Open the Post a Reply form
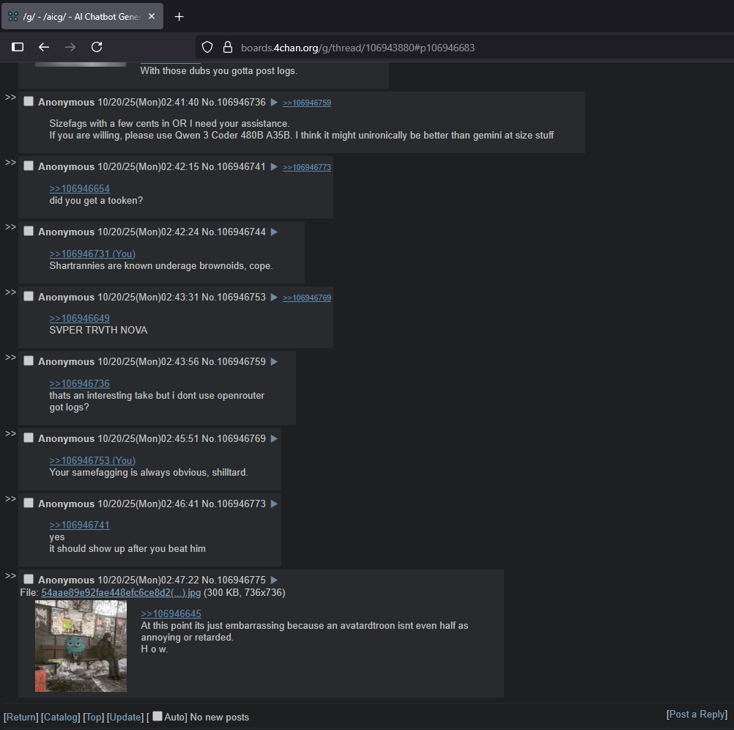This screenshot has width=734, height=730. coord(697,715)
